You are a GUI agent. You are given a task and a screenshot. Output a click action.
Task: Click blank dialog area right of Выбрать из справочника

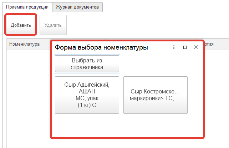(x=161, y=64)
